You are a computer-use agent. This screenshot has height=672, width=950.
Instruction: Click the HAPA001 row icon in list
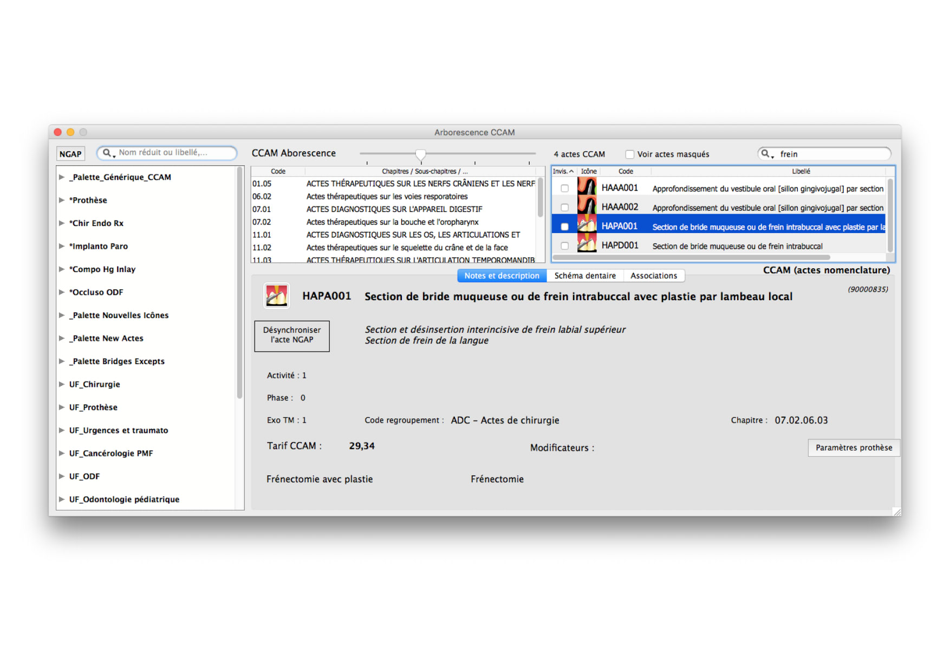coord(587,225)
